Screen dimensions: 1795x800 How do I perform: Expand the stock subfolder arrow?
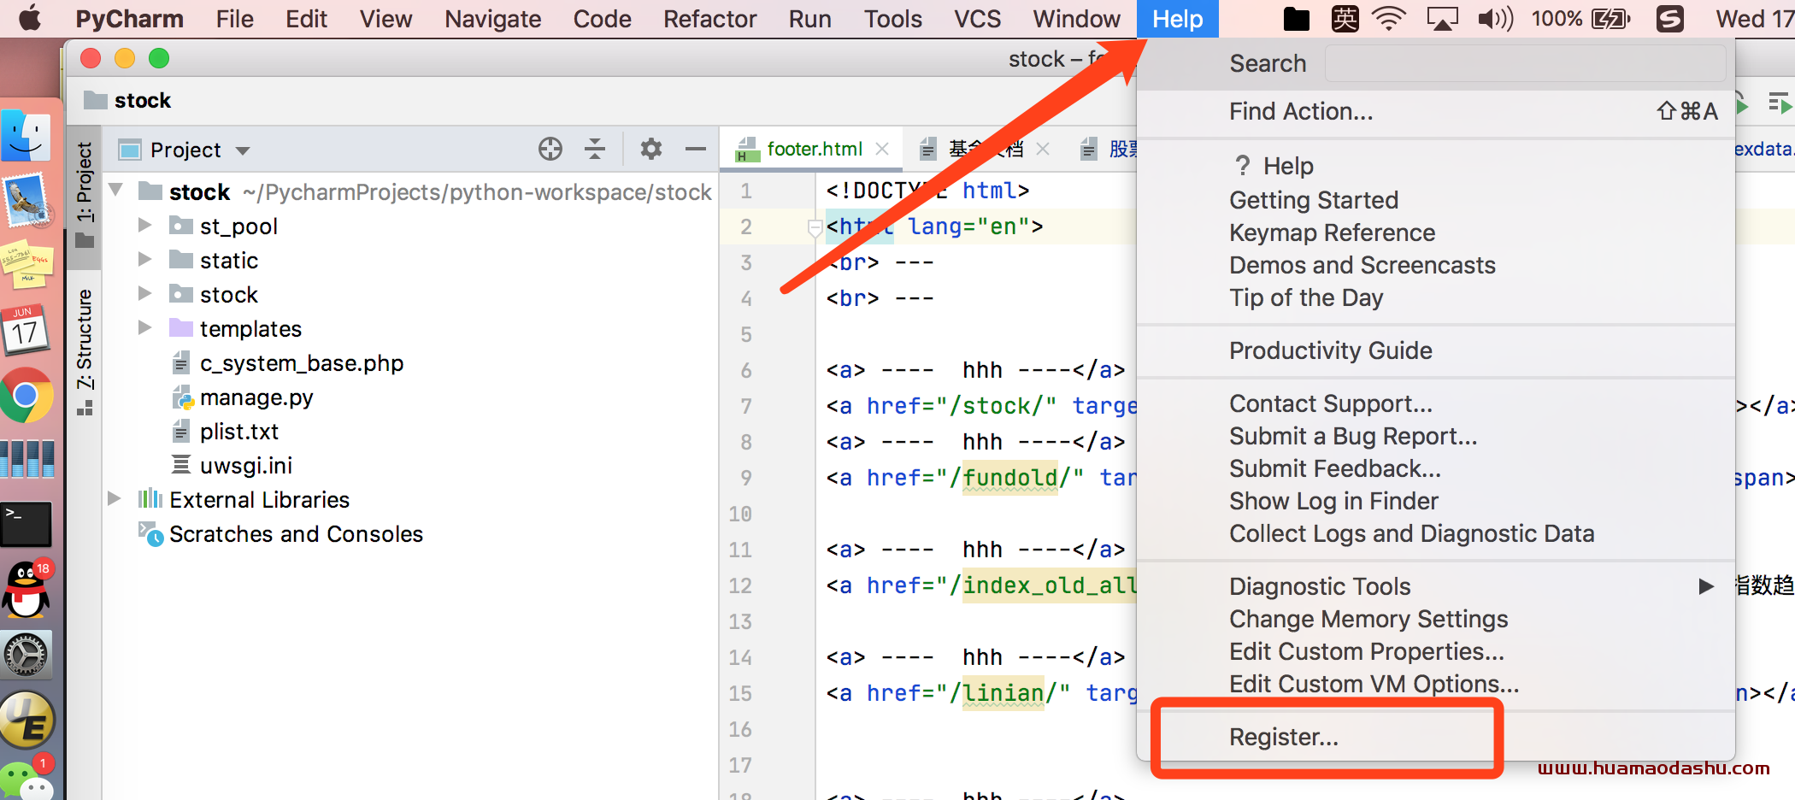click(x=145, y=293)
